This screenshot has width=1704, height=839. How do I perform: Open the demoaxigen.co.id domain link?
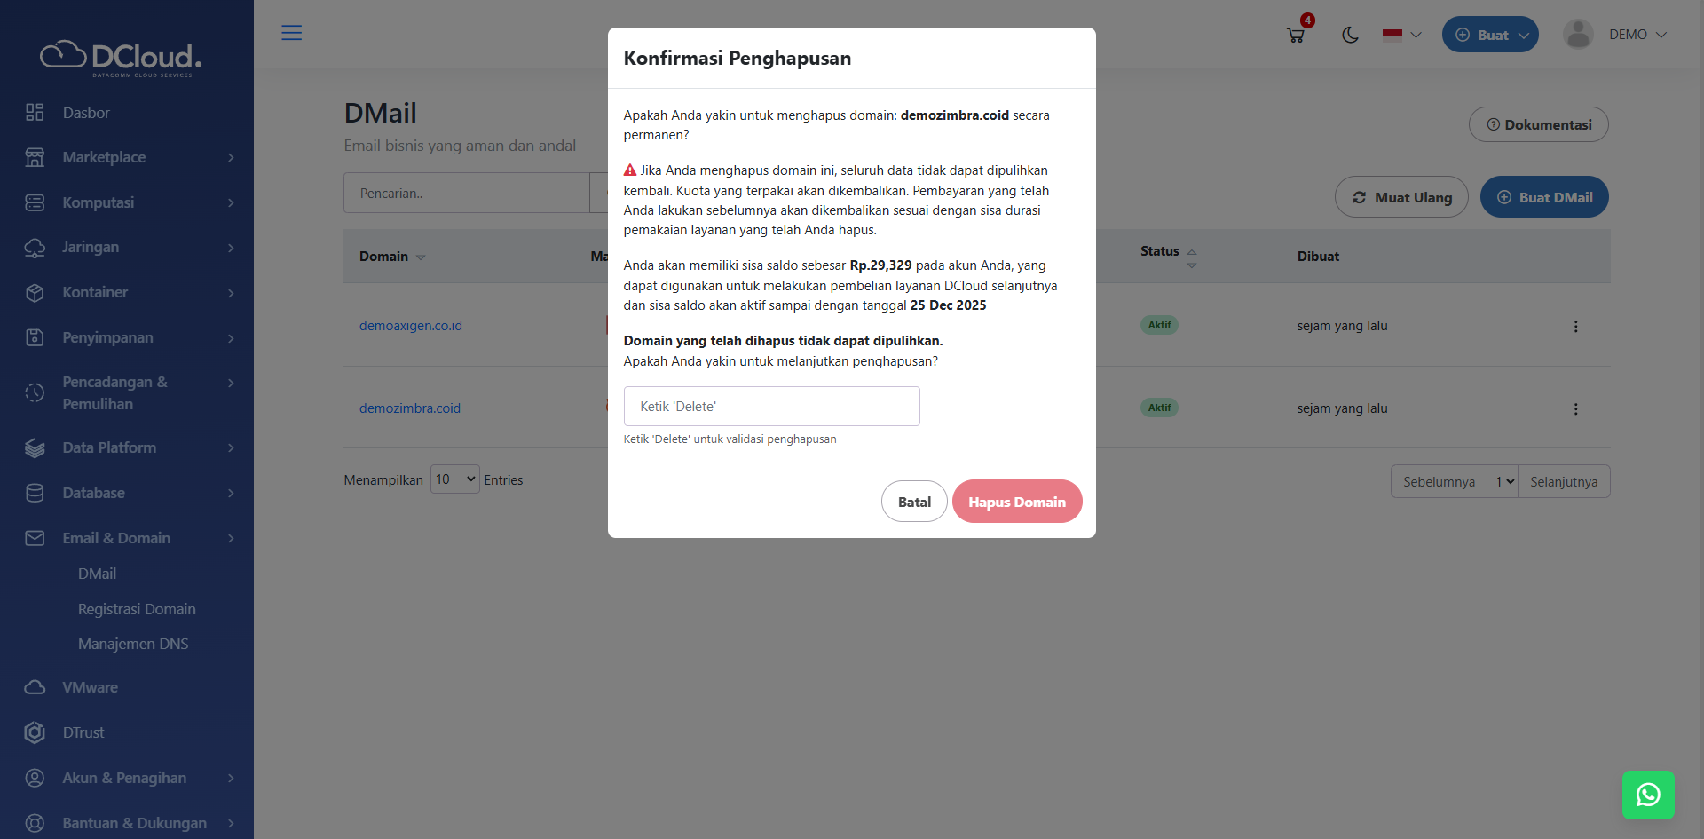coord(410,326)
